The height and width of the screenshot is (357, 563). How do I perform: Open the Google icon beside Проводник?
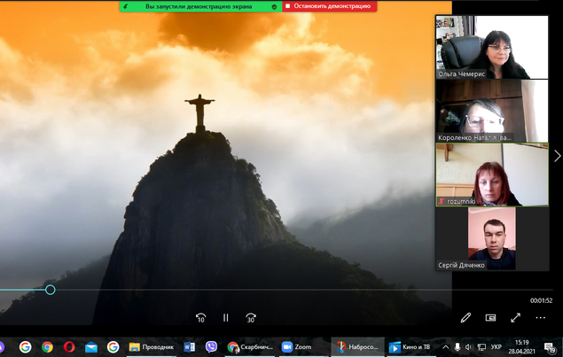click(x=113, y=347)
